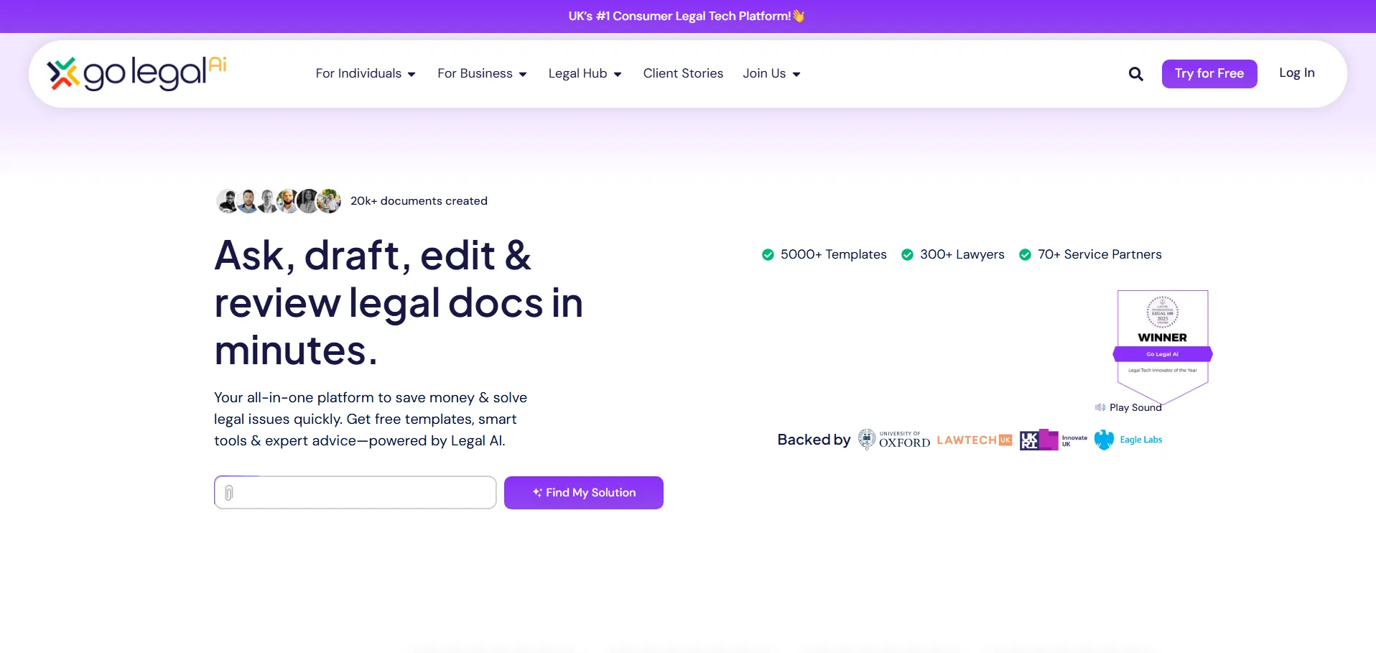Expand the For Individuals dropdown
This screenshot has width=1376, height=653.
point(366,73)
